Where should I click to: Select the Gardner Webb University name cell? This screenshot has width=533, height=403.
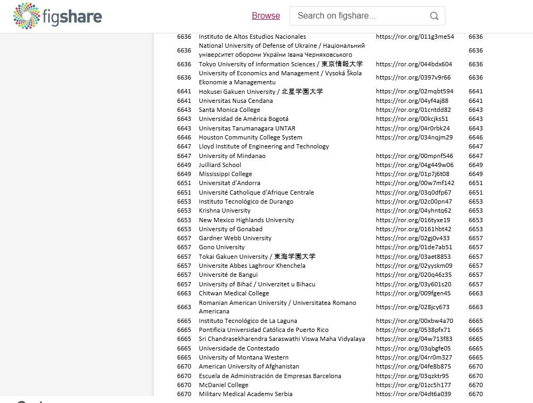pos(235,239)
